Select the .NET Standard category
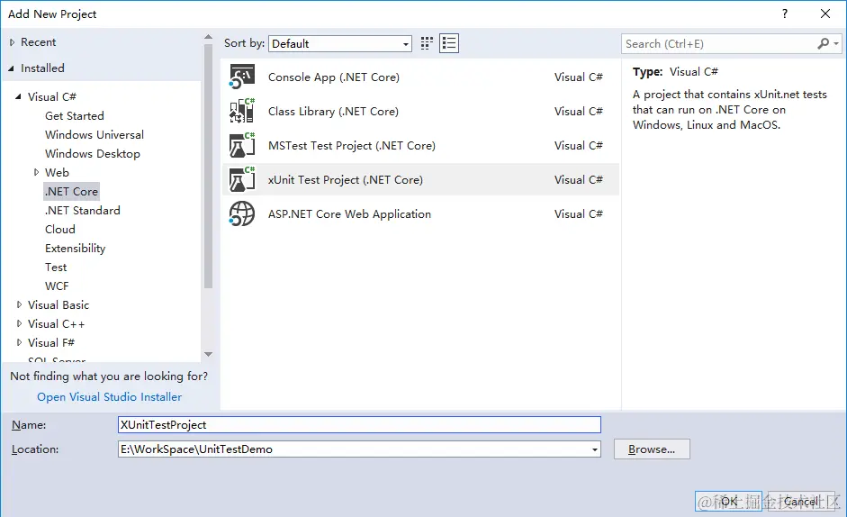847x517 pixels. [x=82, y=211]
